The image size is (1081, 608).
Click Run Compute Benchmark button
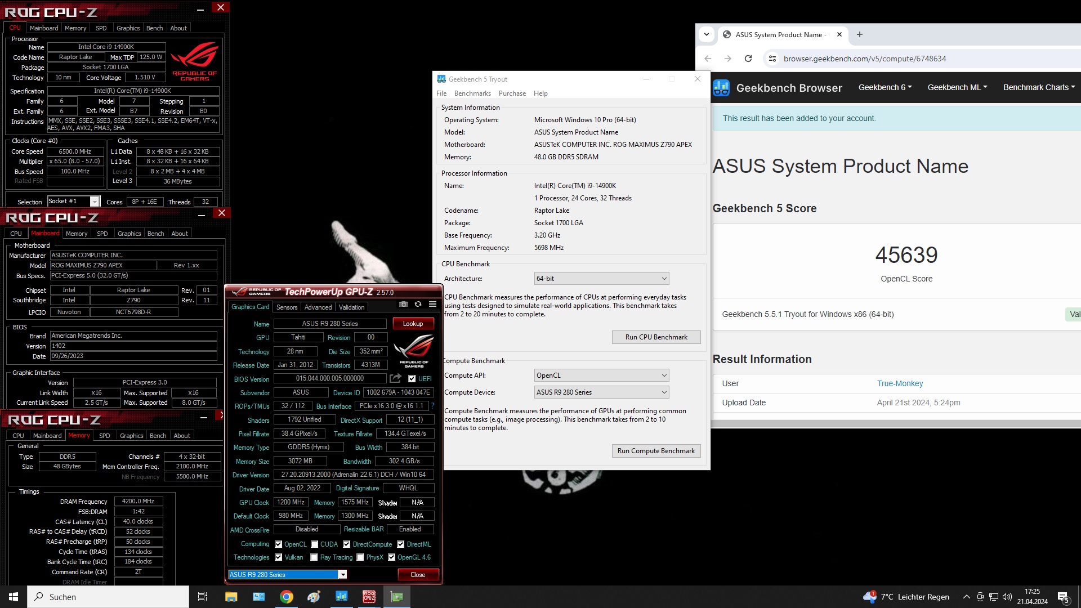656,451
